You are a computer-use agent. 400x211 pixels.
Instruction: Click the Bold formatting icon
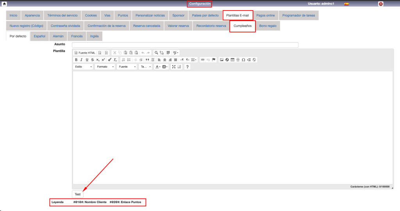(x=76, y=60)
